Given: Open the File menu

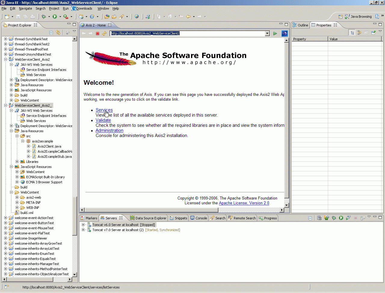Looking at the screenshot, I should click(x=4, y=8).
